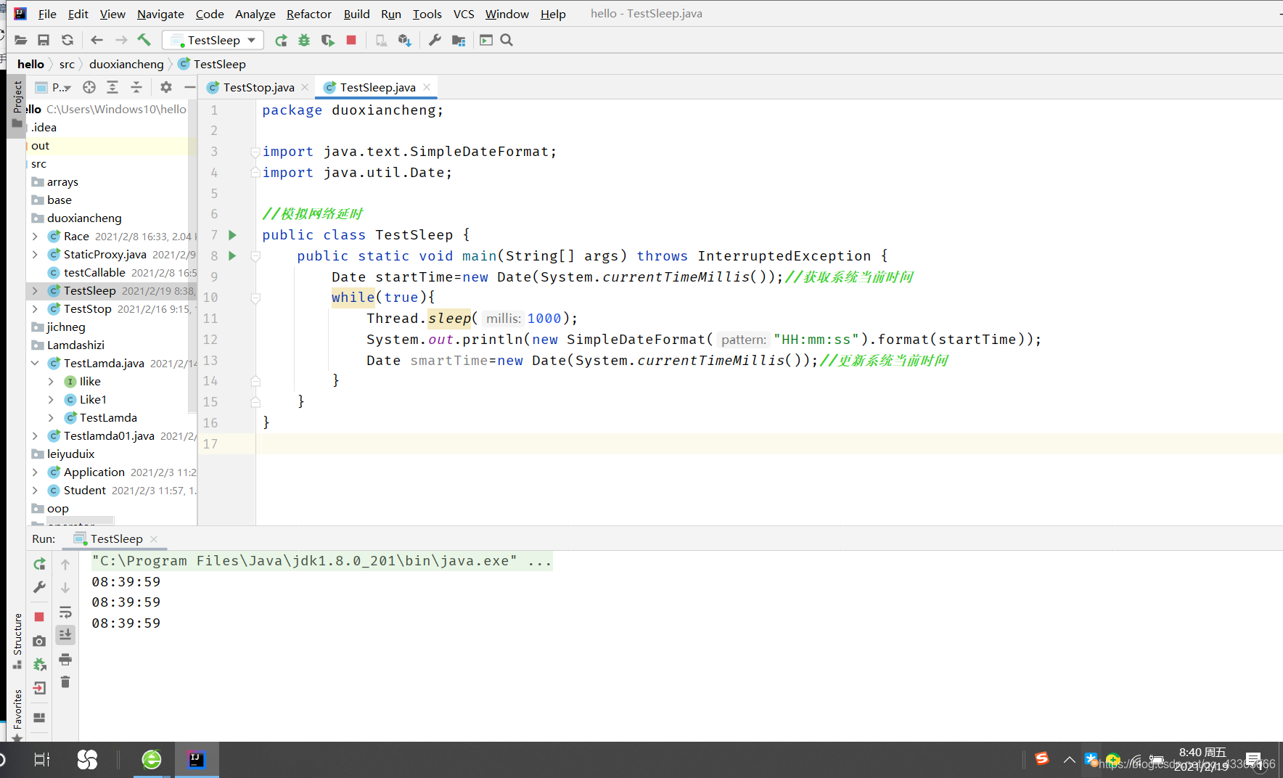Expand Ilike interface node
The image size is (1283, 778).
point(51,382)
